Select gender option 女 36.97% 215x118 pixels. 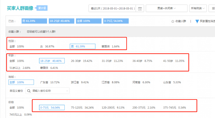(47, 46)
